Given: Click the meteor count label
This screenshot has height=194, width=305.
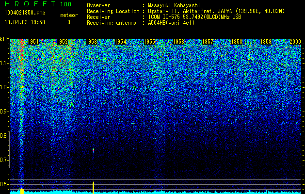Looking at the screenshot, I should (69, 15).
